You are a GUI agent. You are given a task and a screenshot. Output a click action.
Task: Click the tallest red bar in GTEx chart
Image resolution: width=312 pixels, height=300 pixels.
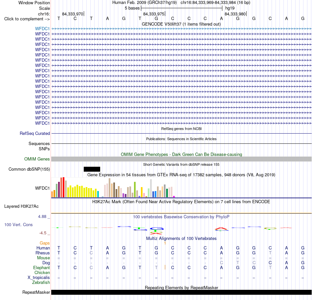pos(63,187)
